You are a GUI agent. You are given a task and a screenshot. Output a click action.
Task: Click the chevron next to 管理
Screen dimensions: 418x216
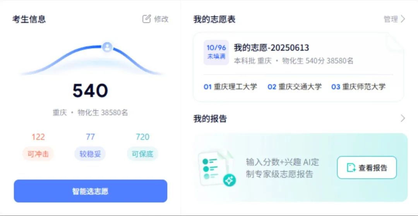point(403,19)
